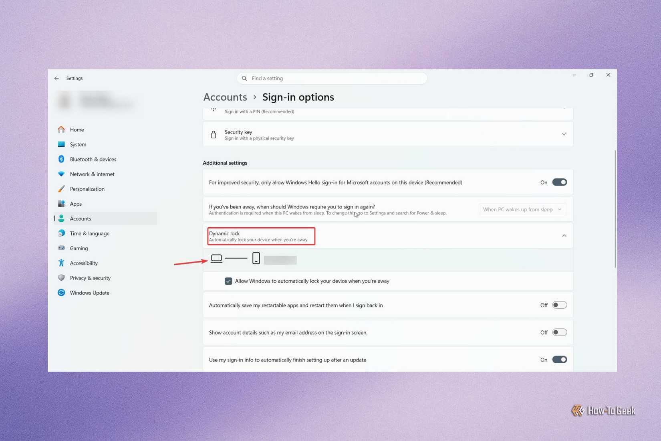Click the Sign in with a PIN row
The image size is (661, 441).
[x=388, y=113]
